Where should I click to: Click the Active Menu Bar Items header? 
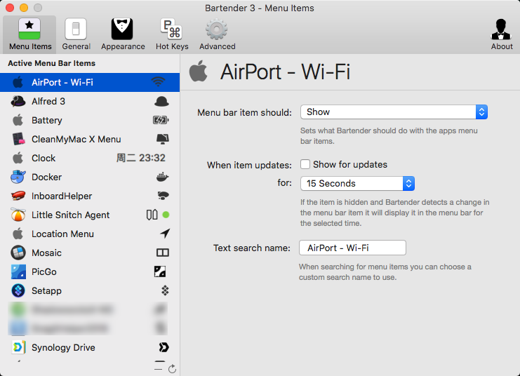pyautogui.click(x=51, y=63)
